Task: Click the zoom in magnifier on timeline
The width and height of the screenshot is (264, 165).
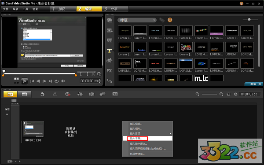Action: (221, 94)
